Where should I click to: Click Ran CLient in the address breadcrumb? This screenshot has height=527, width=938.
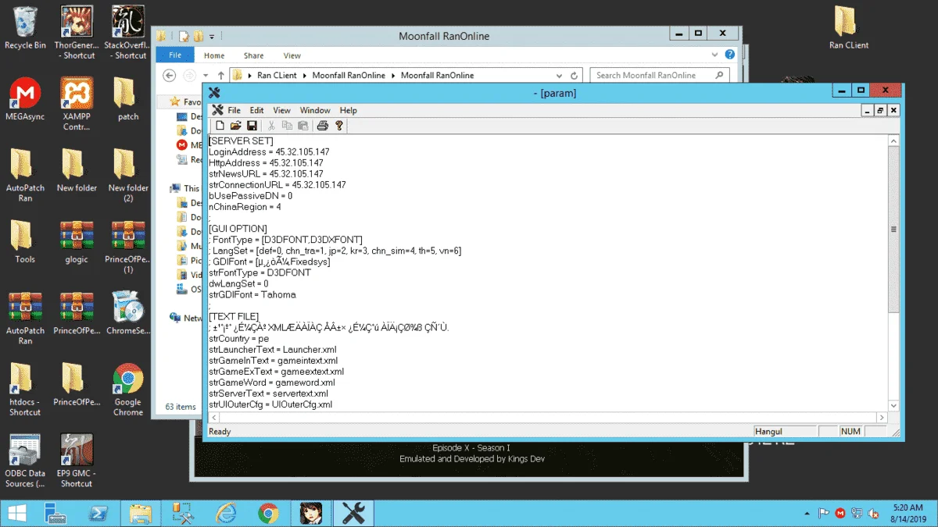pos(277,76)
